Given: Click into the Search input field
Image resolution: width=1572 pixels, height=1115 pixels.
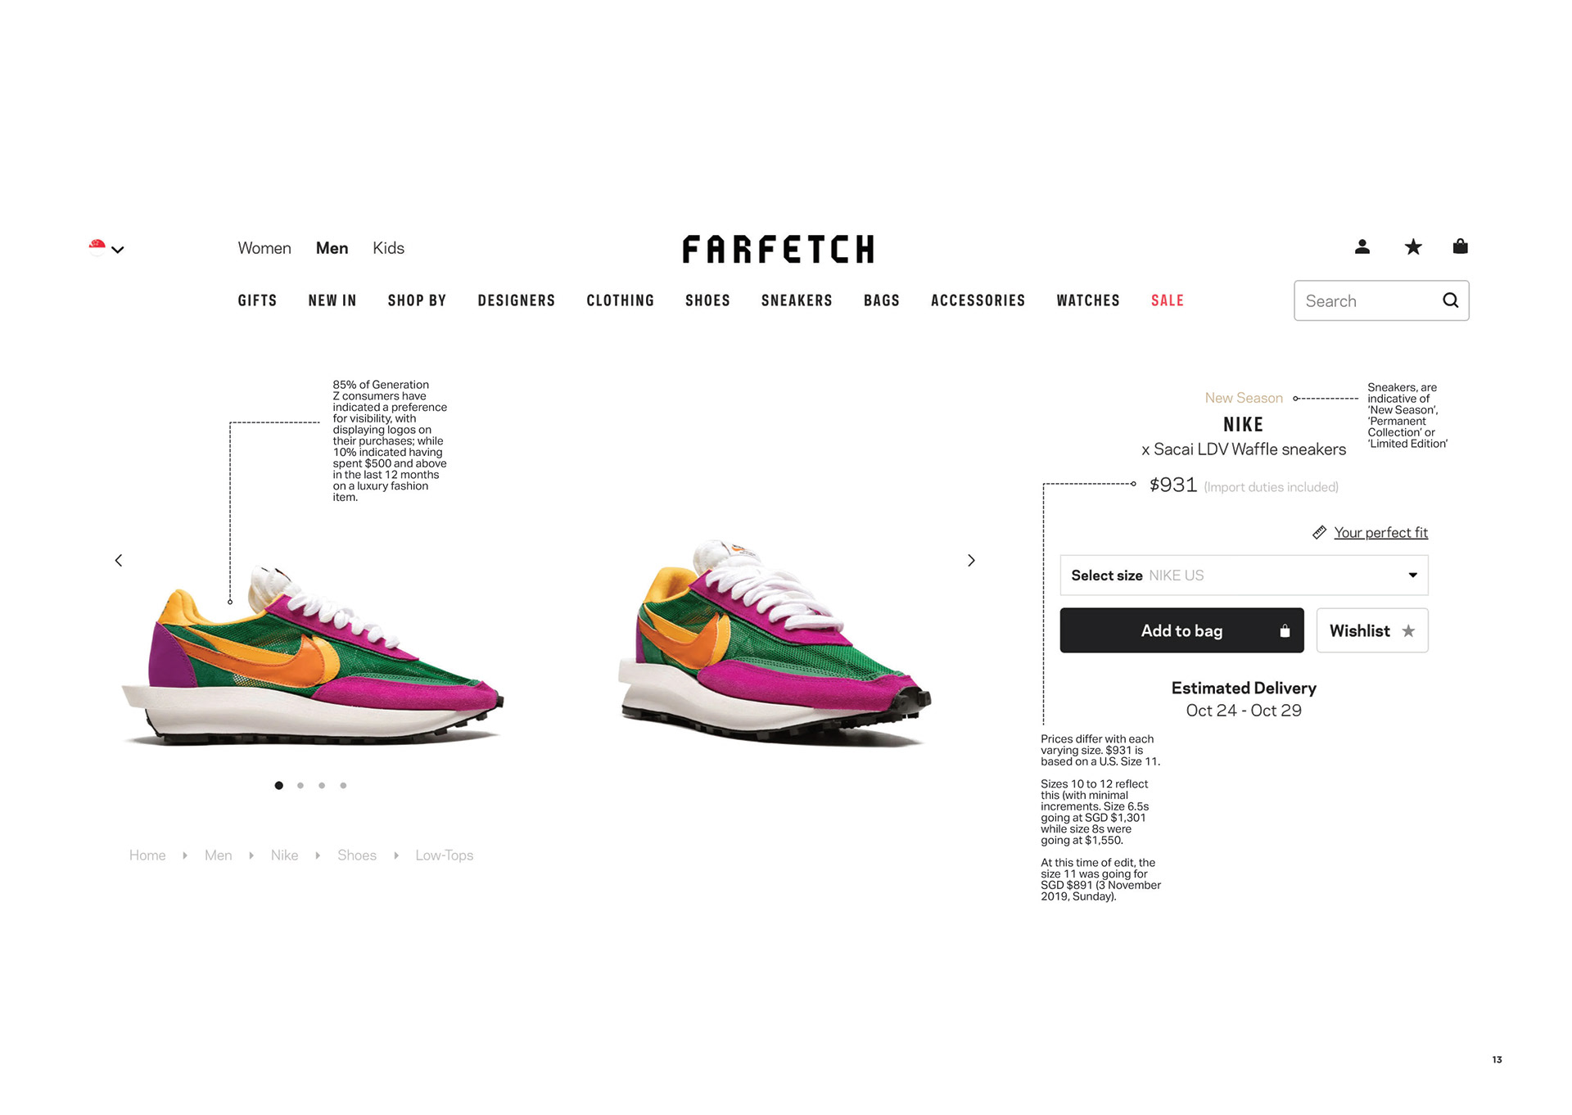Looking at the screenshot, I should [x=1367, y=300].
